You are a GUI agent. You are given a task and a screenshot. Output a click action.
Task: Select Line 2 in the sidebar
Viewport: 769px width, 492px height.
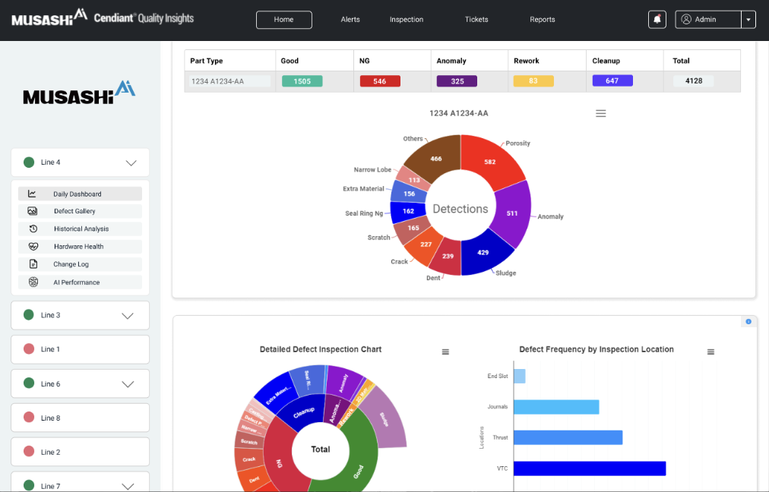[80, 452]
